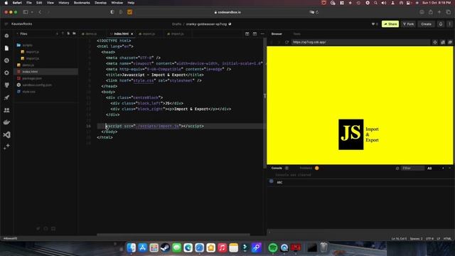The image size is (455, 256).
Task: Switch to the Browser tab
Action: click(x=277, y=34)
